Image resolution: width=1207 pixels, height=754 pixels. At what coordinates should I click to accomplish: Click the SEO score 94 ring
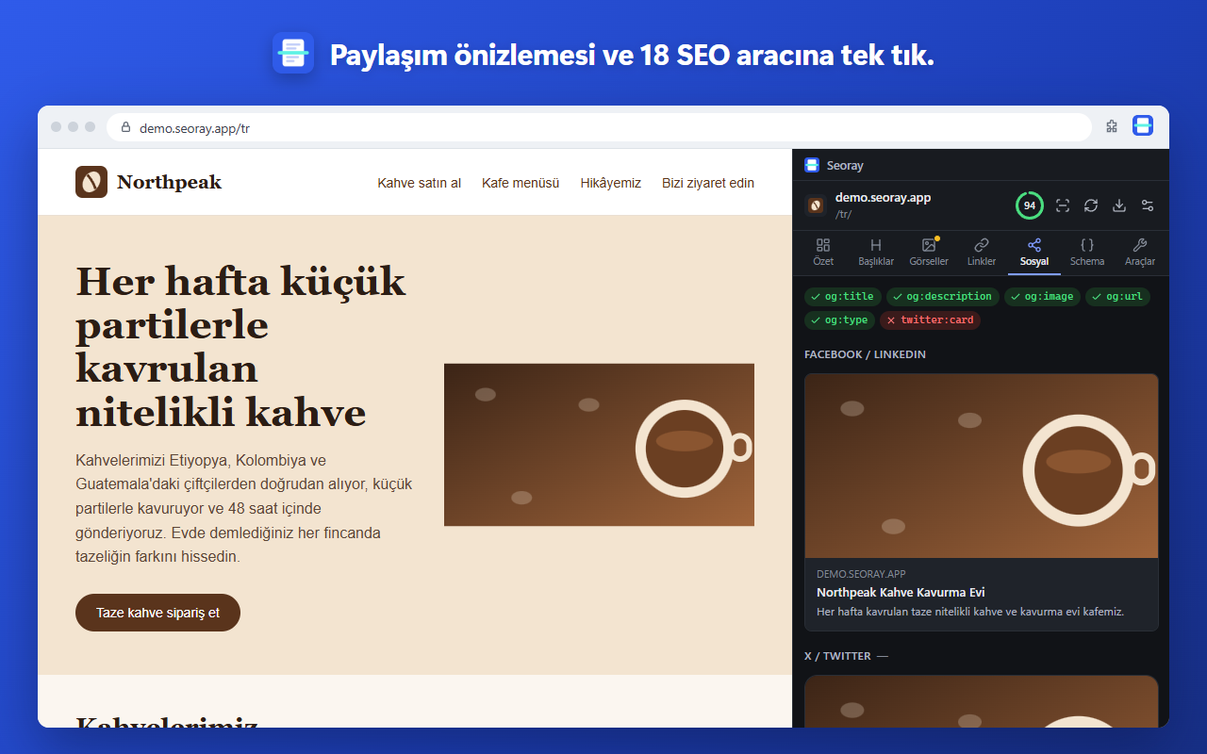tap(1029, 205)
